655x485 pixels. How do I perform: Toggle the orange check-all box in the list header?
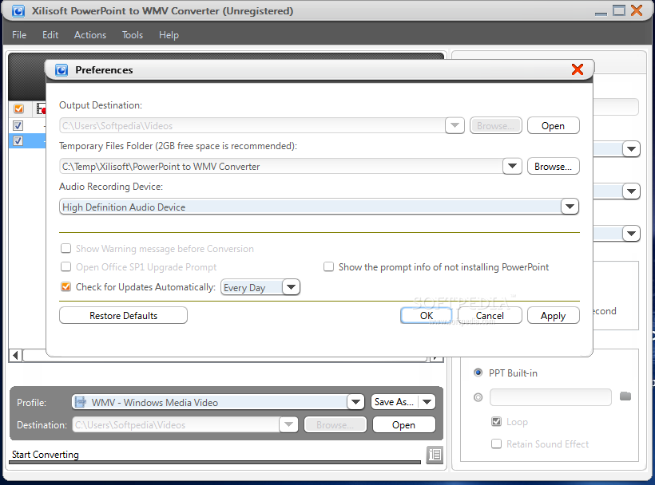pyautogui.click(x=18, y=108)
